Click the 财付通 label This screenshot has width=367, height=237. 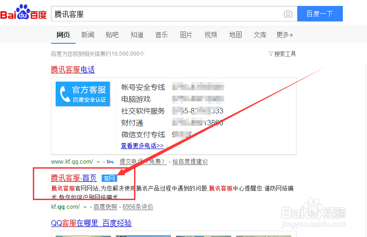point(132,123)
